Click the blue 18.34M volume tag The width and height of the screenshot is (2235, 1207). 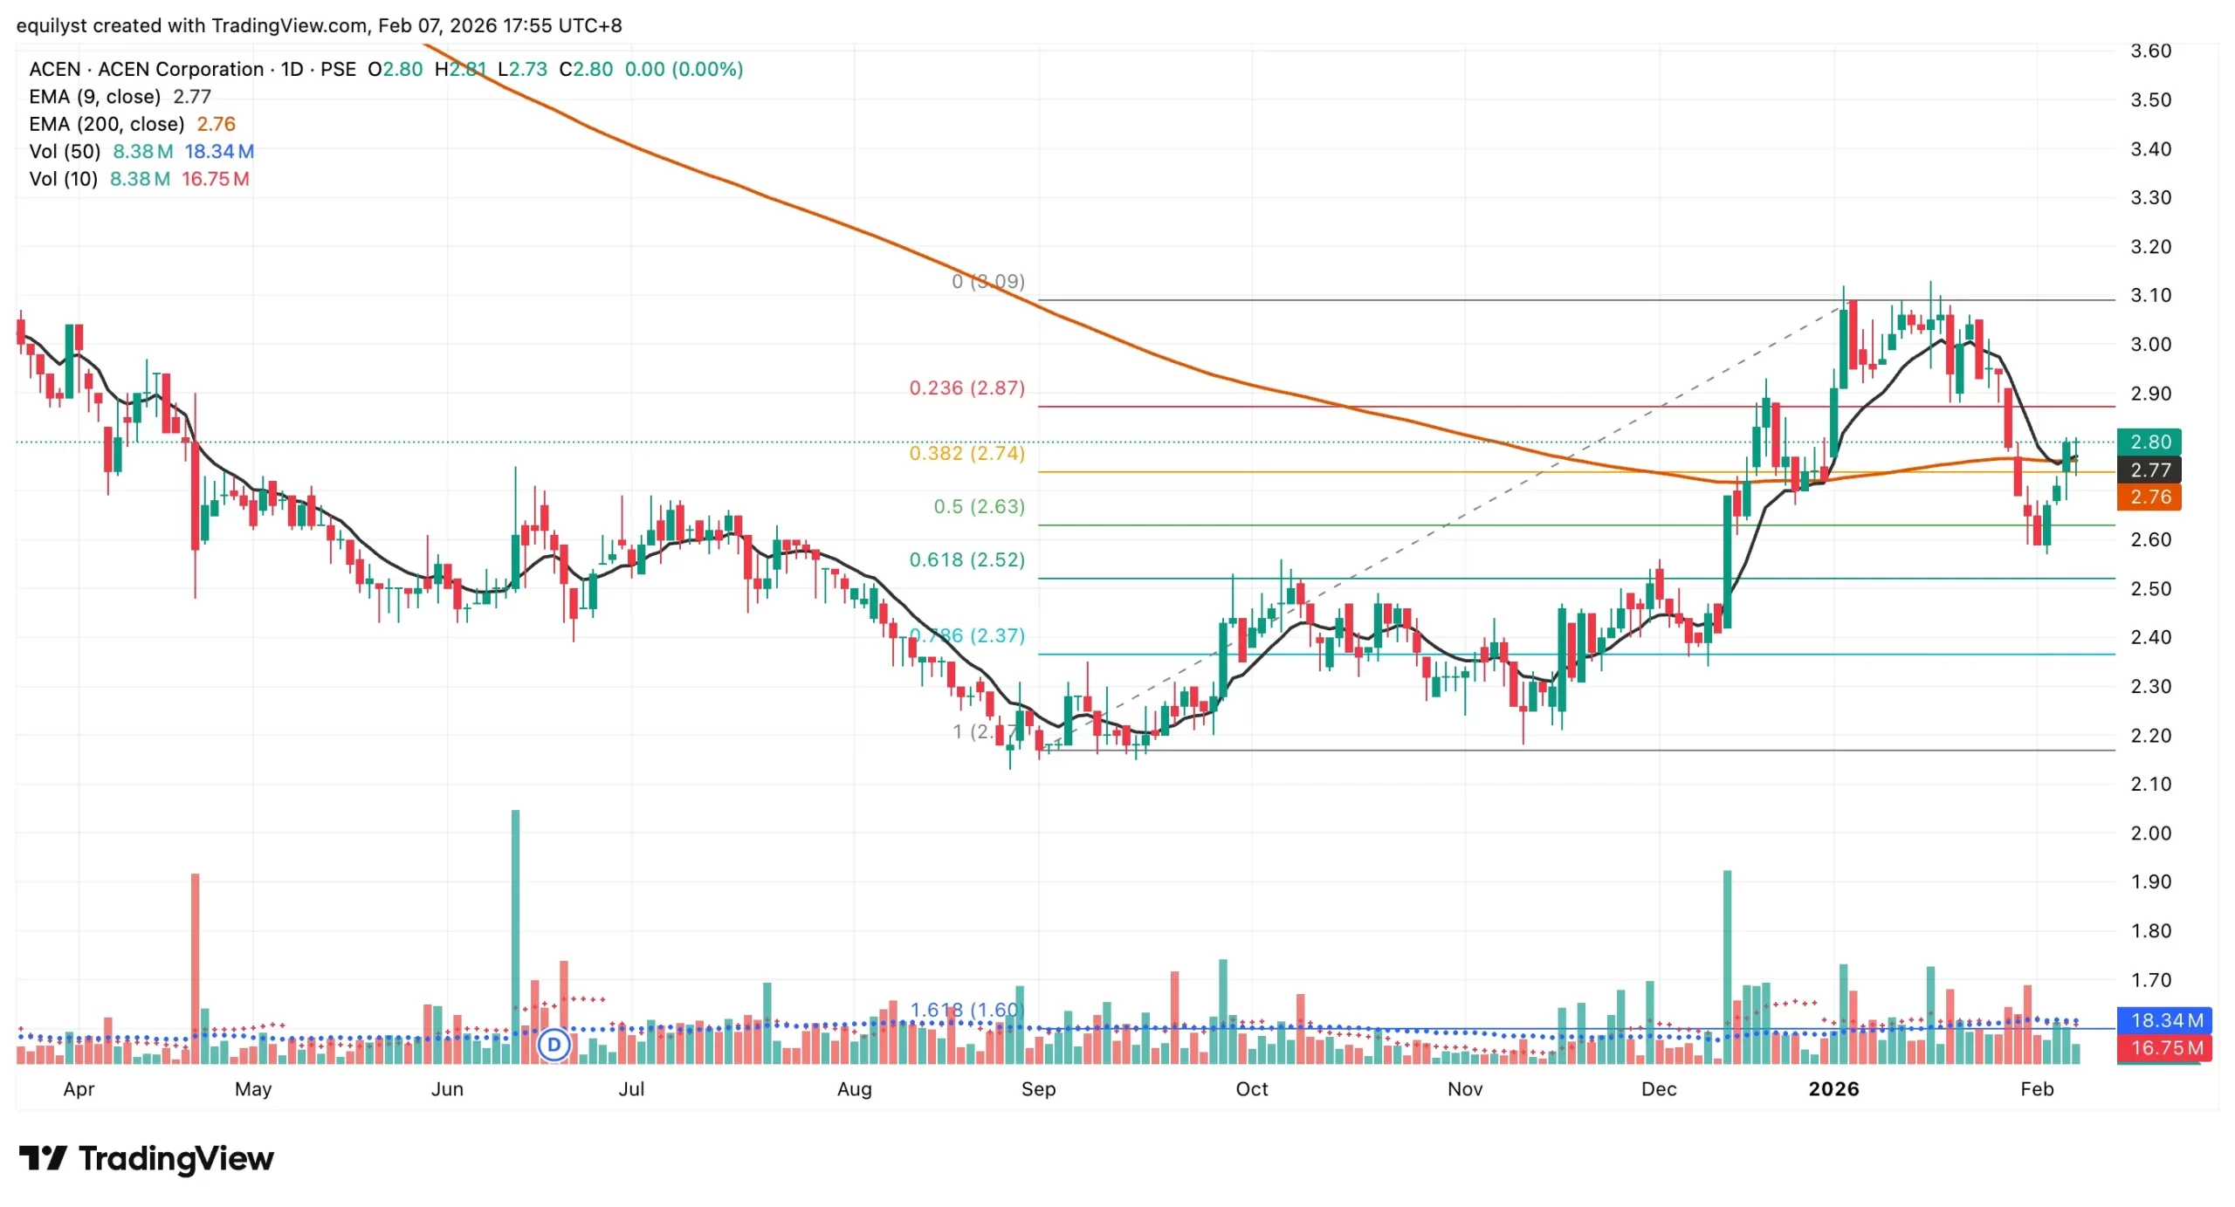coord(2164,1019)
